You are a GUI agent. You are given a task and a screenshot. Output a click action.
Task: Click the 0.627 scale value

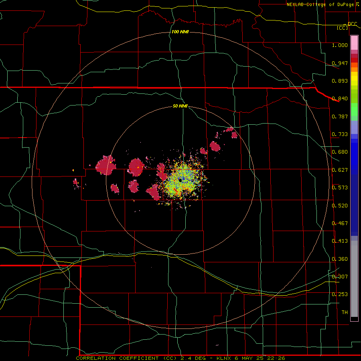(x=340, y=170)
